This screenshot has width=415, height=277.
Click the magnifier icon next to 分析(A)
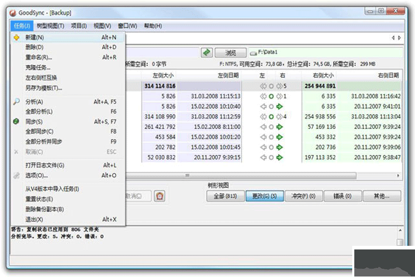point(16,102)
